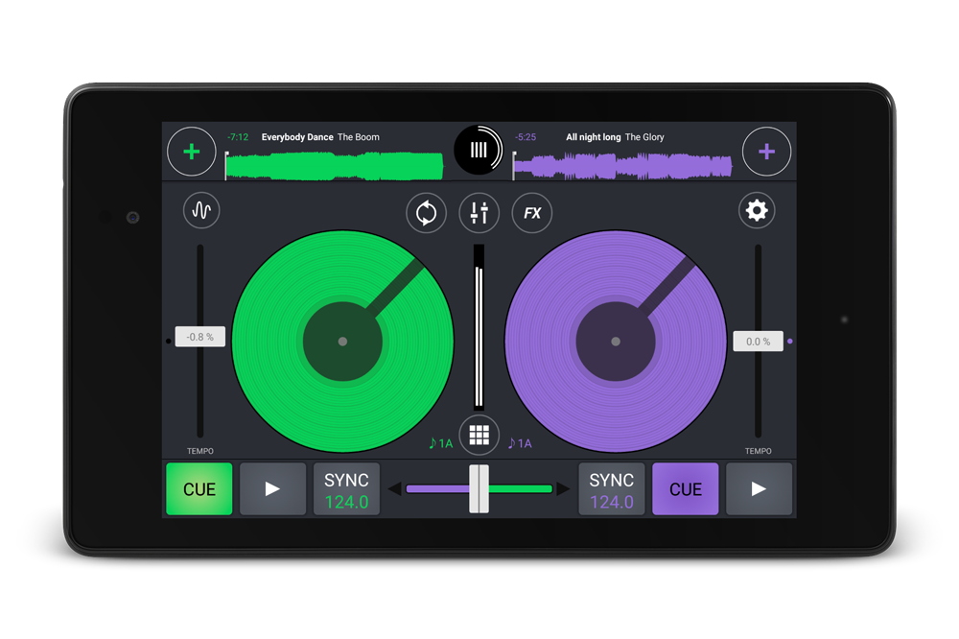Viewport: 959px width, 639px height.
Task: Open the FX effects panel
Action: 532,213
